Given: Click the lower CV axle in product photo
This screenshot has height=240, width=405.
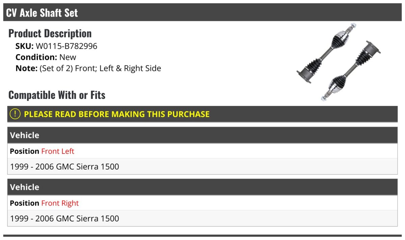Looking at the screenshot, I should point(350,71).
